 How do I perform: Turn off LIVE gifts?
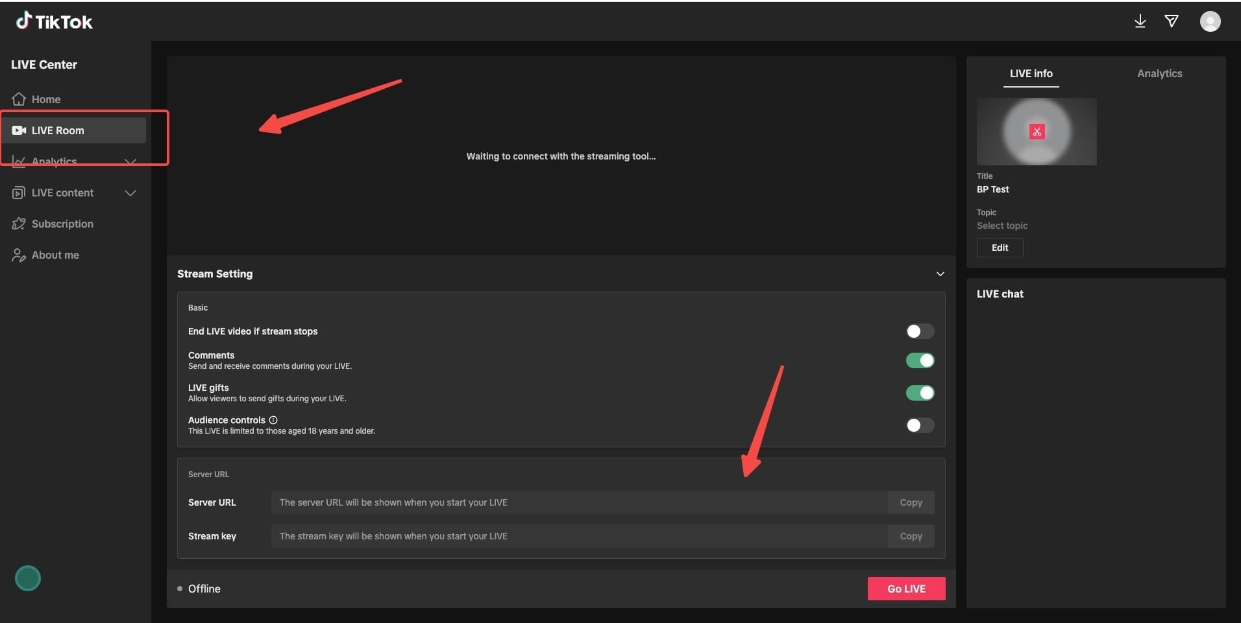[920, 393]
